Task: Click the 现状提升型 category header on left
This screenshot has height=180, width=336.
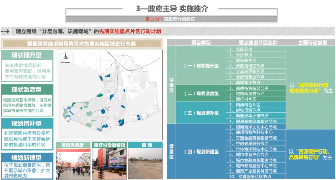Action: [27, 55]
